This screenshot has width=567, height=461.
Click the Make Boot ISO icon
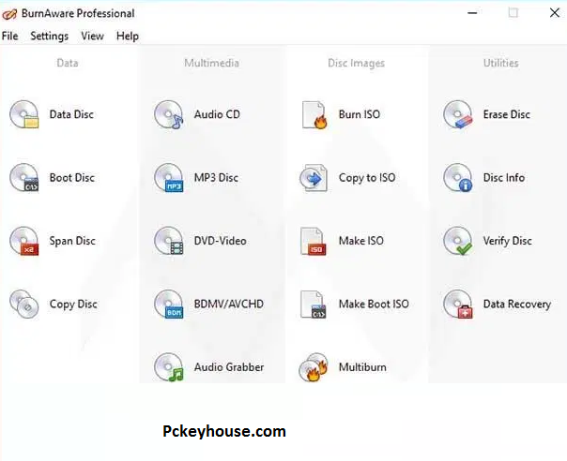point(314,305)
